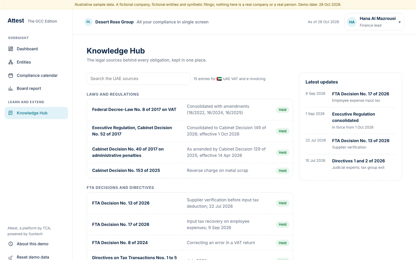Click the '9 Sep 2026' update date
The width and height of the screenshot is (416, 260).
pos(315,94)
